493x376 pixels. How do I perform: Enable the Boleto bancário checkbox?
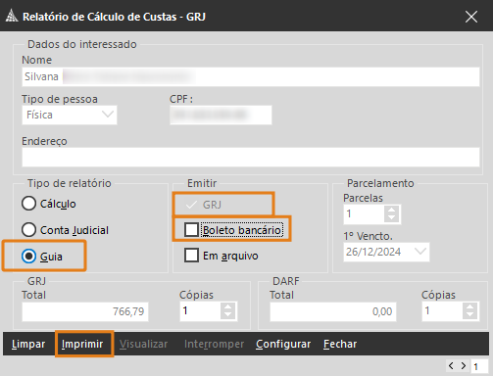[x=191, y=229]
